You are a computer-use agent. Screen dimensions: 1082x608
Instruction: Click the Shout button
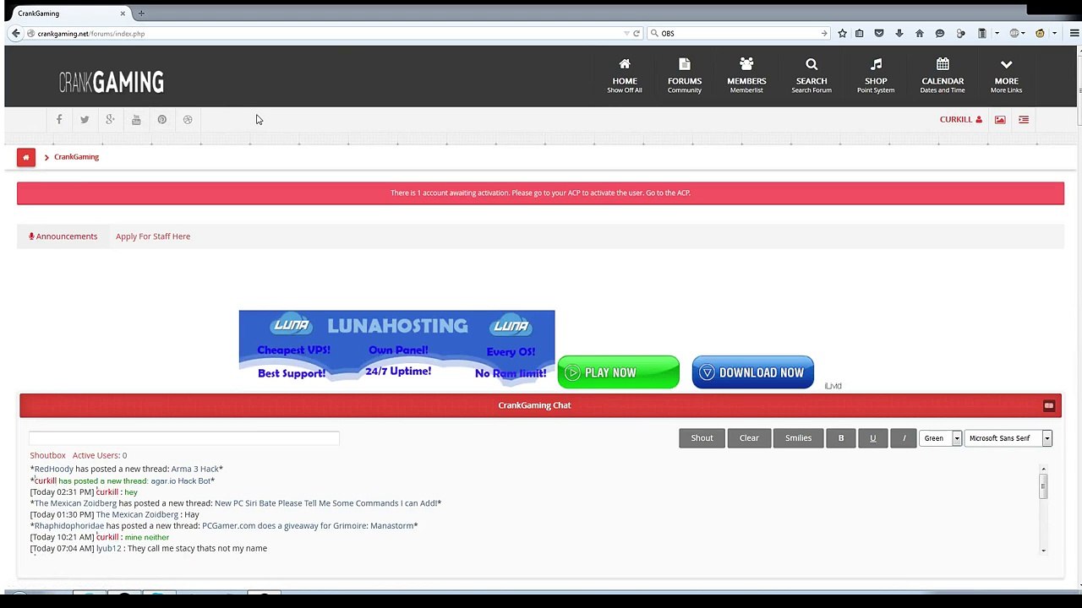(x=702, y=438)
